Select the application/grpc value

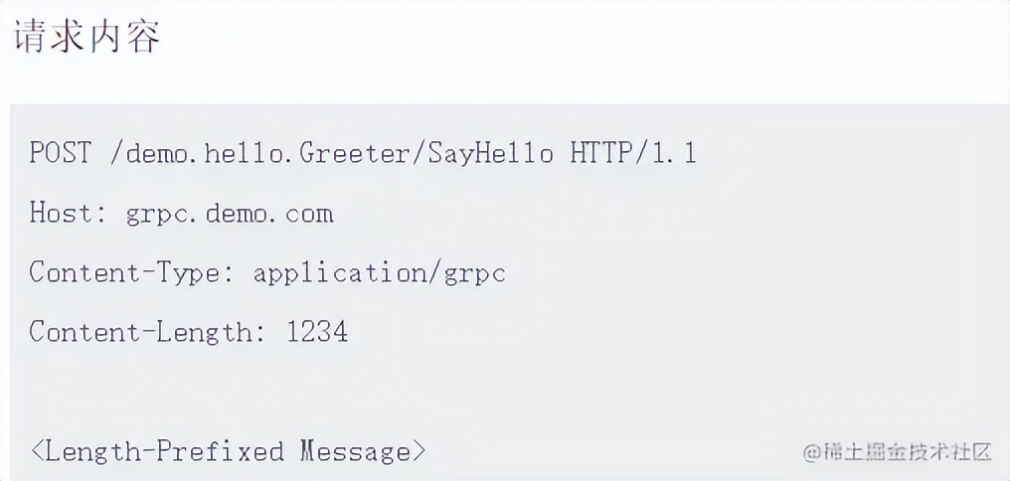tap(380, 272)
